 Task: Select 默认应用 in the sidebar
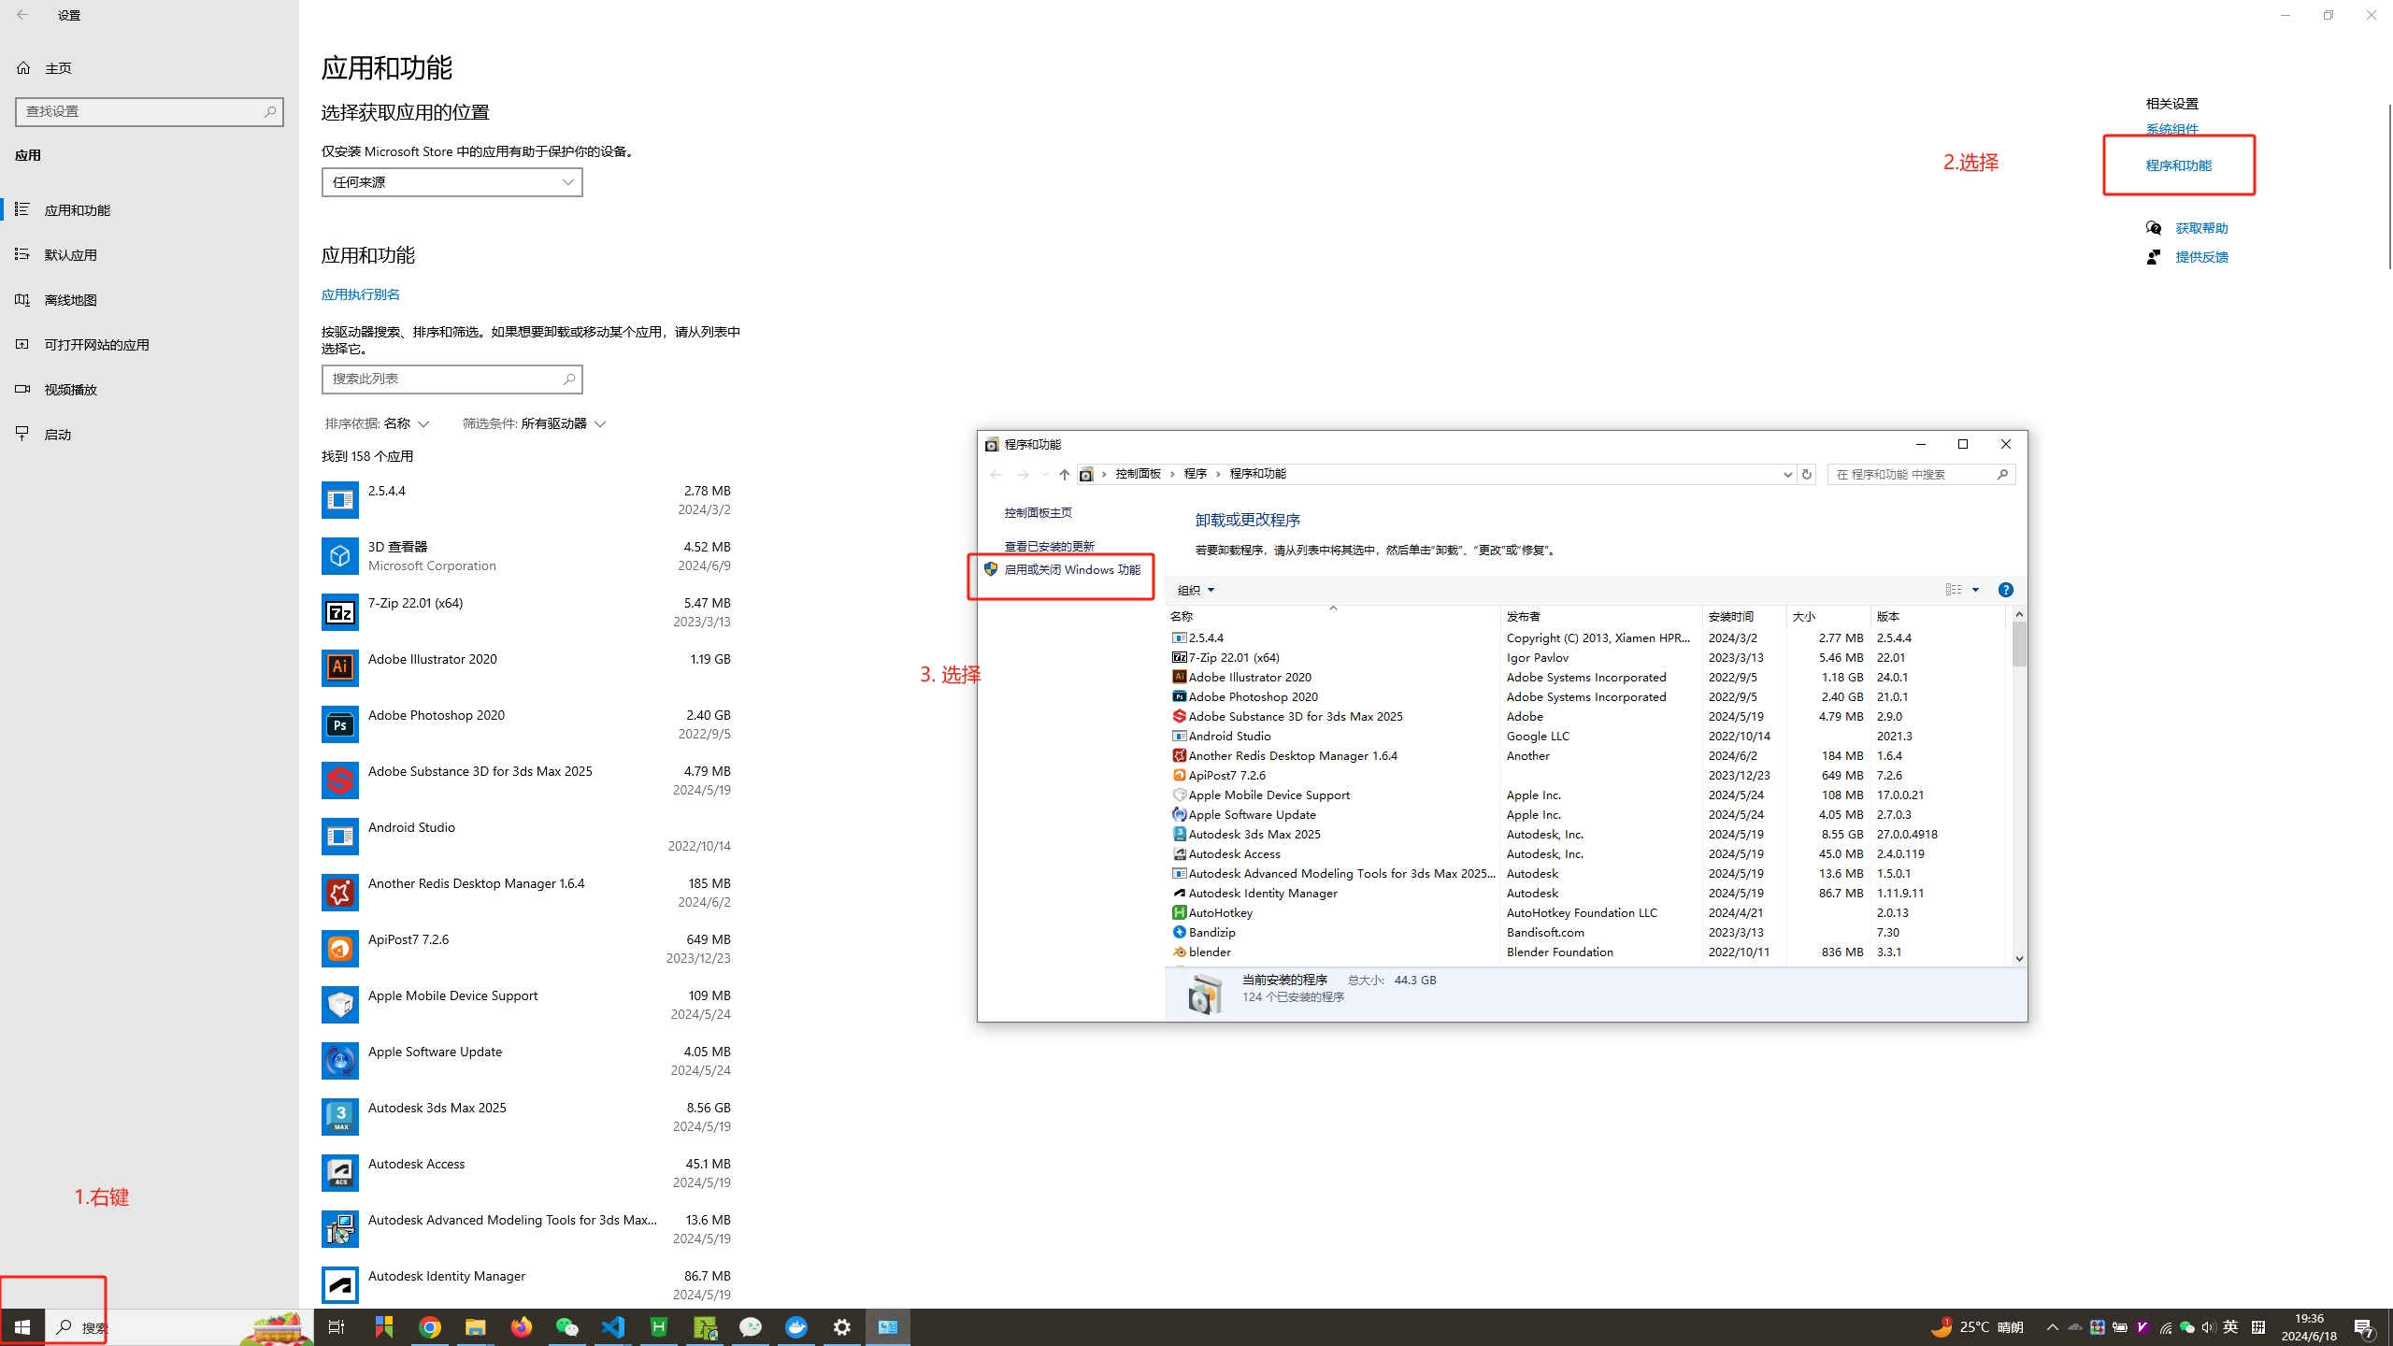(70, 255)
